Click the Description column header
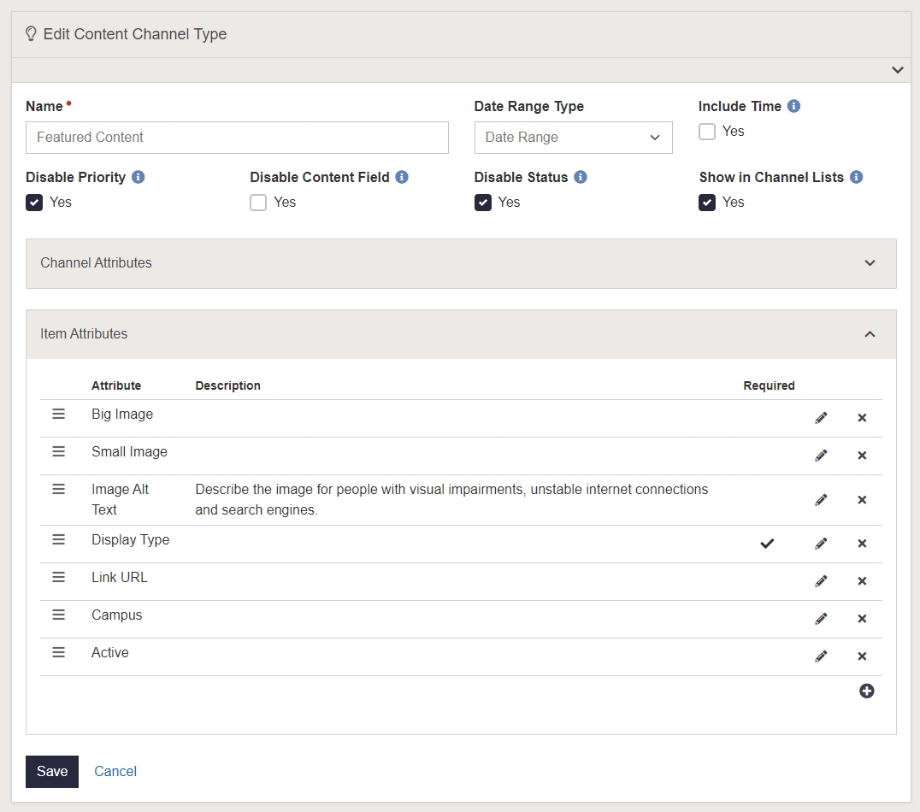The image size is (920, 812). [x=227, y=385]
